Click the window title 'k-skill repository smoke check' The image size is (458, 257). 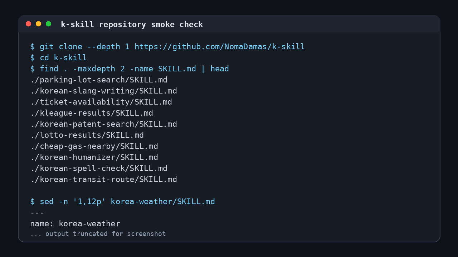(132, 25)
